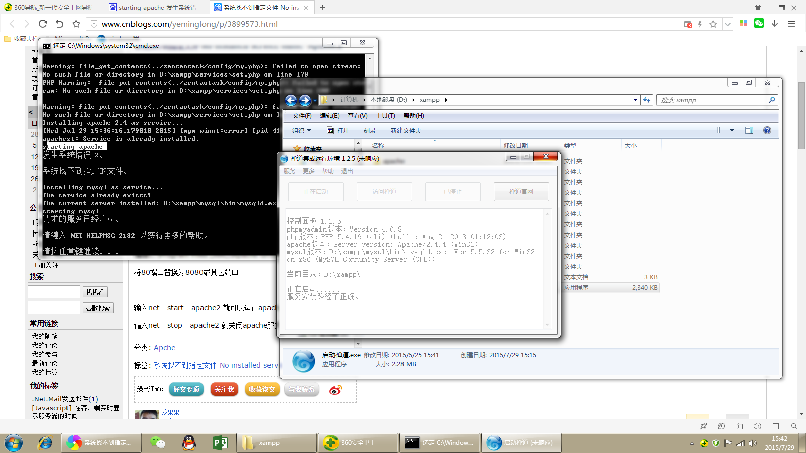Open the QQ penguin icon in taskbar
Viewport: 806px width, 453px height.
[189, 443]
